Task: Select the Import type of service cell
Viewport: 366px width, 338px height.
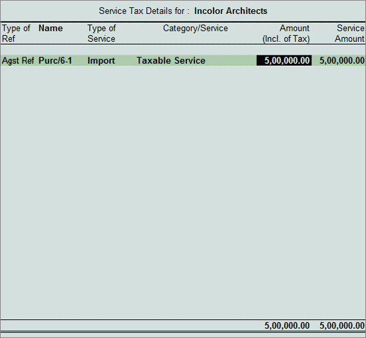Action: (101, 61)
